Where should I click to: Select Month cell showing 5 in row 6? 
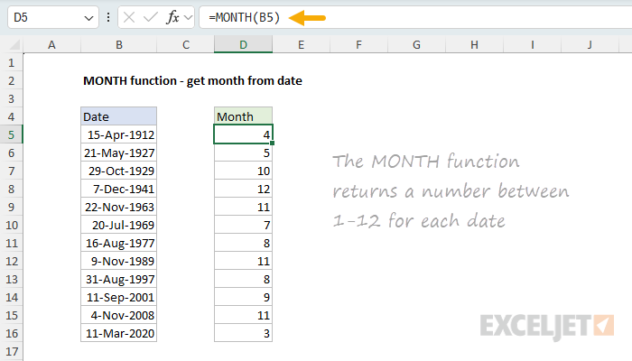pyautogui.click(x=244, y=153)
